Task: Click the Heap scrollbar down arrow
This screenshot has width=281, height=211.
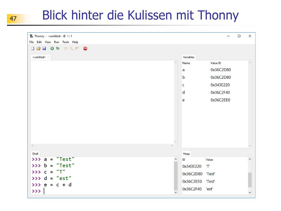Action: tap(250, 192)
